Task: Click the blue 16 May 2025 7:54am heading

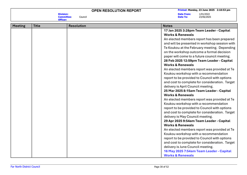Action: [x=198, y=153]
